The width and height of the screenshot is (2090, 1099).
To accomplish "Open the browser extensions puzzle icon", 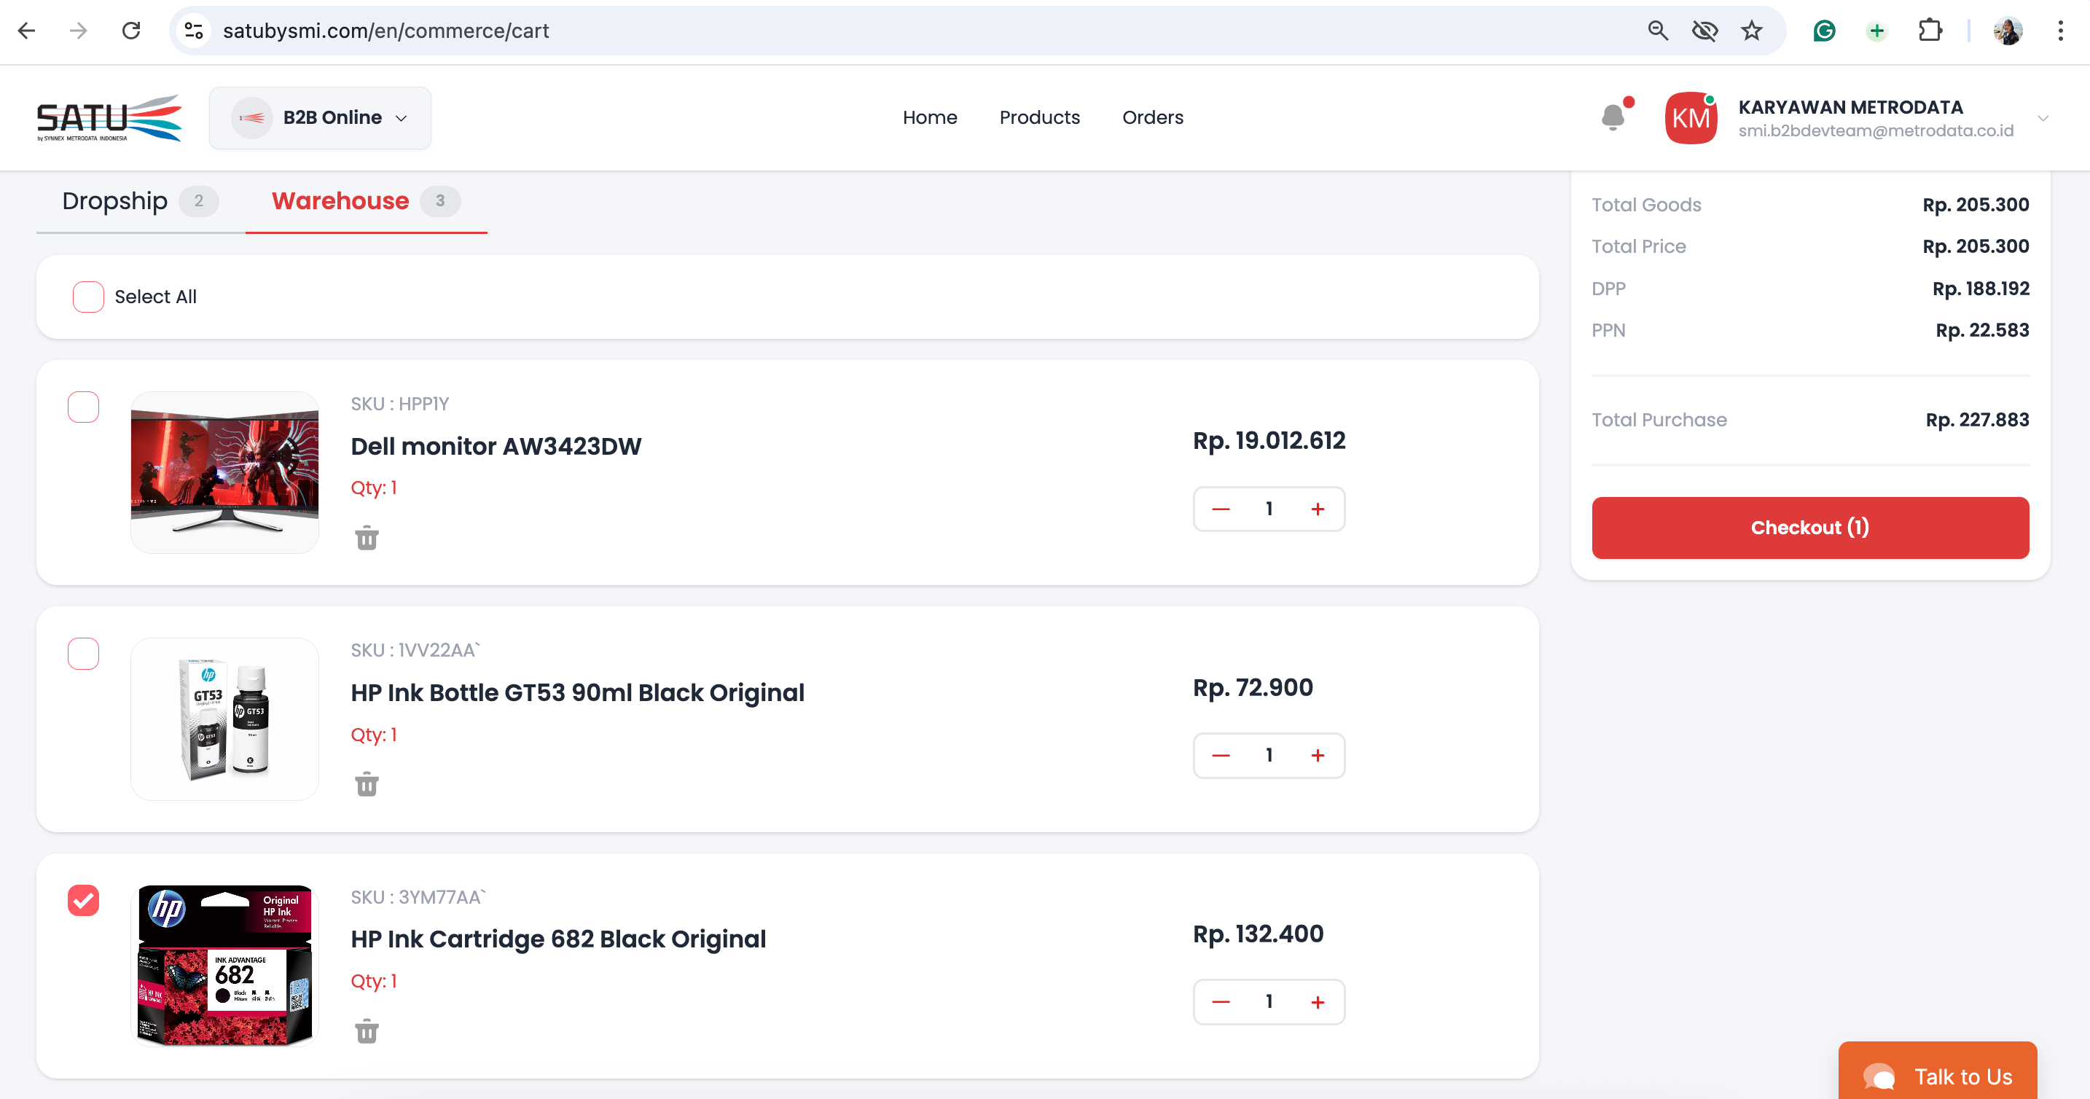I will (x=1930, y=31).
